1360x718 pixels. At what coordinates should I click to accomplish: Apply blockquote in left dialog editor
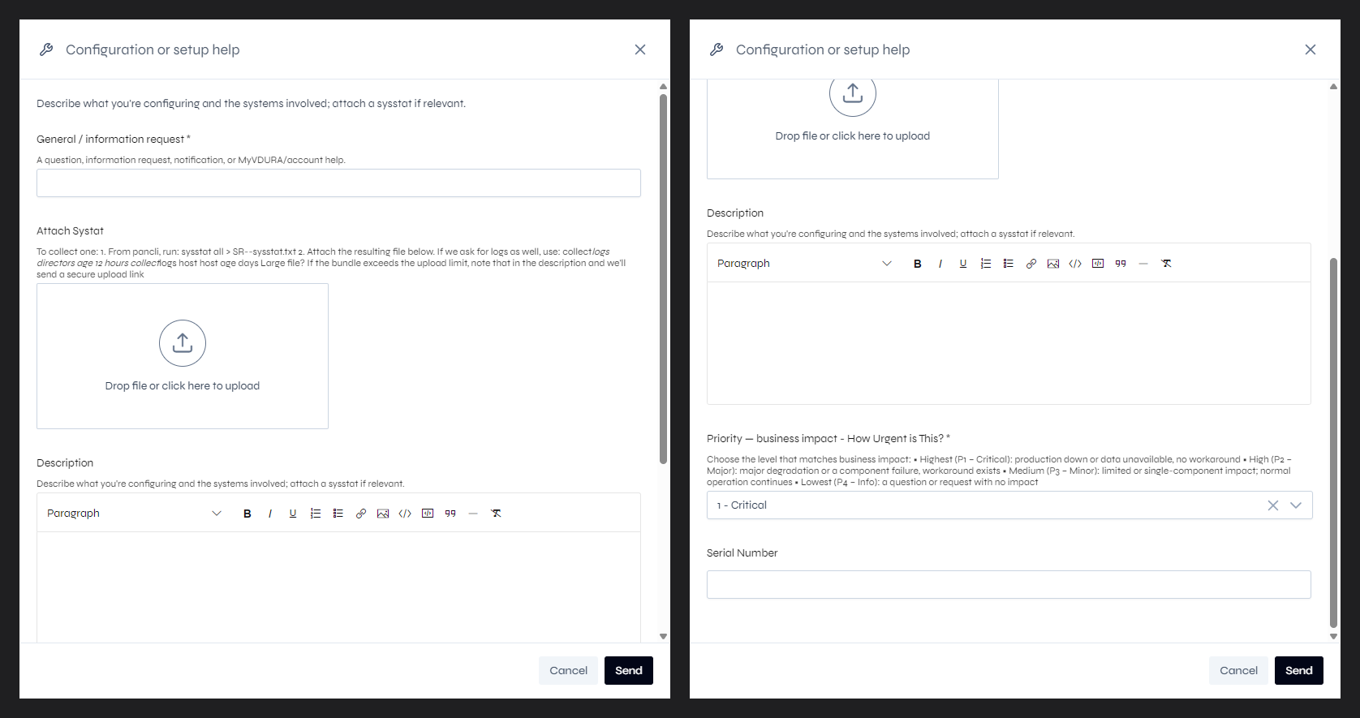(x=450, y=514)
